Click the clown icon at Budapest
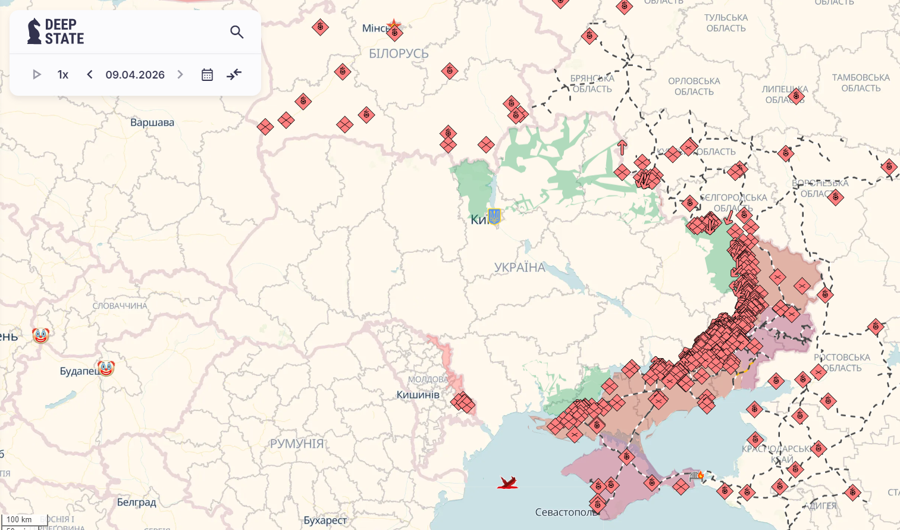This screenshot has width=900, height=530. tap(106, 368)
